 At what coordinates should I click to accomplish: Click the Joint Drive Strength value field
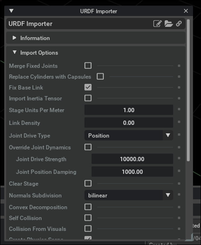132,159
